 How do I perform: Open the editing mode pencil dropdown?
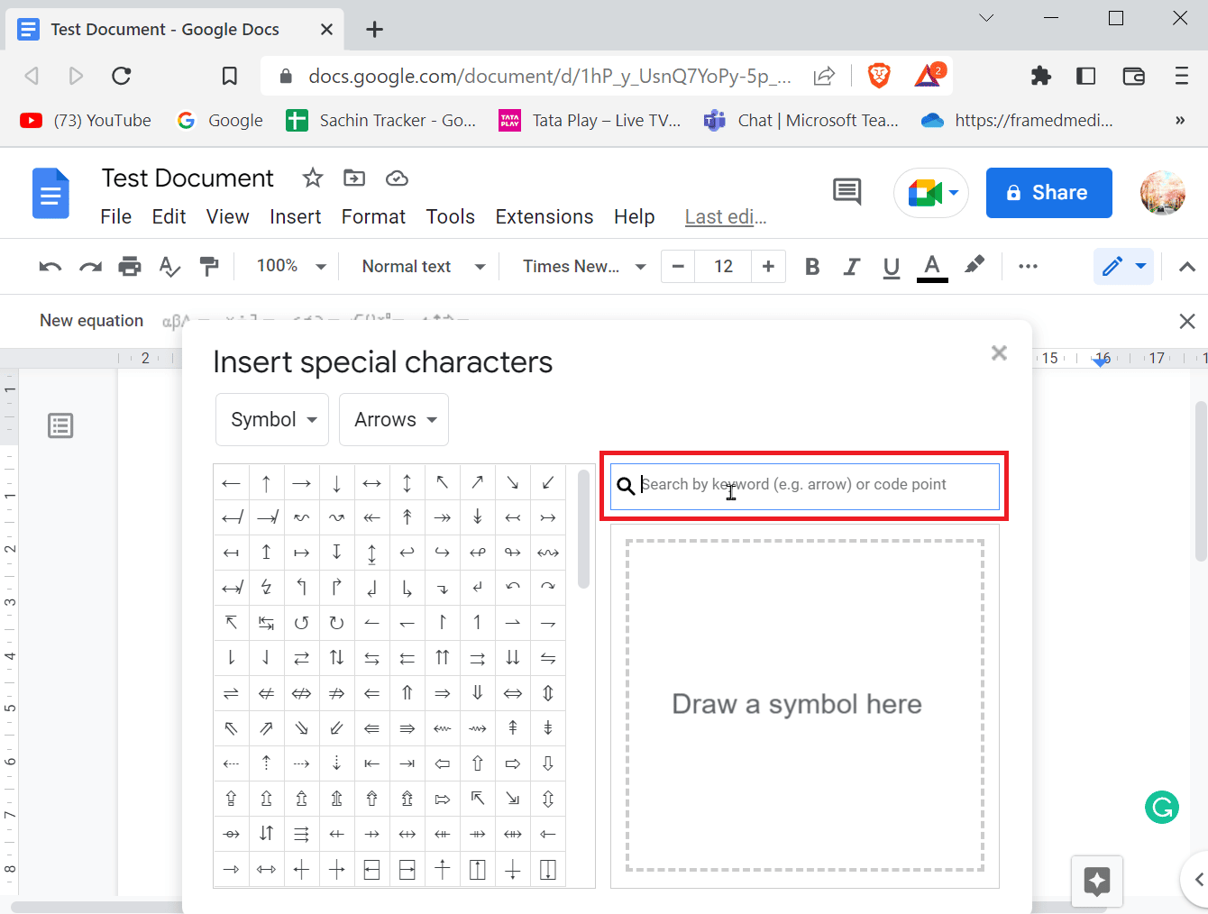tap(1123, 266)
